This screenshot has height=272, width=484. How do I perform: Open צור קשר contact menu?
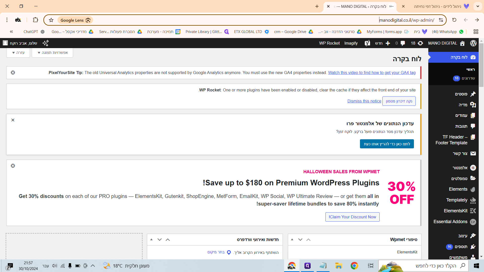453,153
